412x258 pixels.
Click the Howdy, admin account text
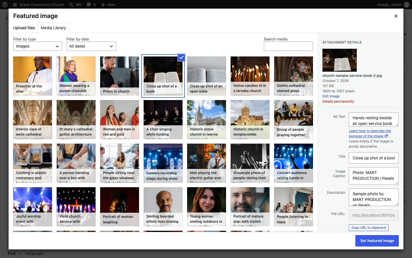click(389, 5)
